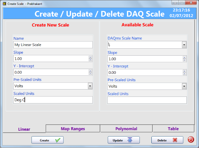Increment Y-Intercept in Create New Scale

click(90, 71)
